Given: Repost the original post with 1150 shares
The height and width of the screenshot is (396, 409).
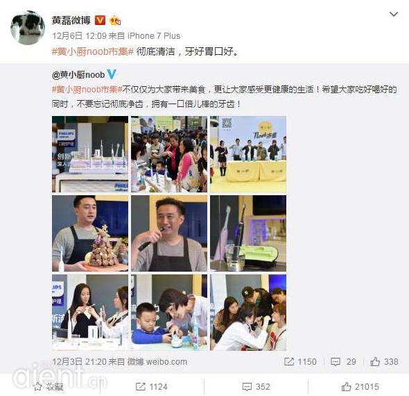Looking at the screenshot, I should click(x=300, y=362).
